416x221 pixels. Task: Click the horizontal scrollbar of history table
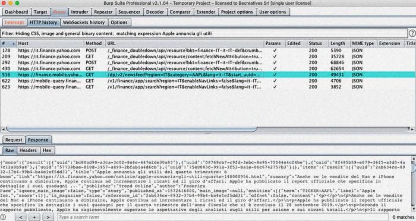pyautogui.click(x=131, y=129)
